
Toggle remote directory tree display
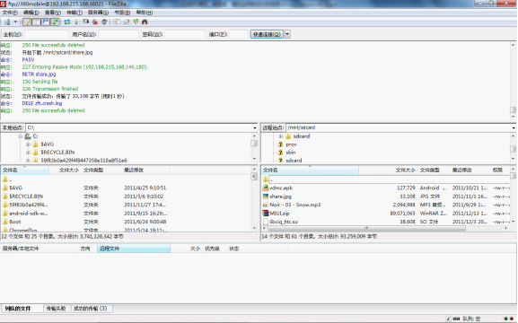pyautogui.click(x=45, y=22)
